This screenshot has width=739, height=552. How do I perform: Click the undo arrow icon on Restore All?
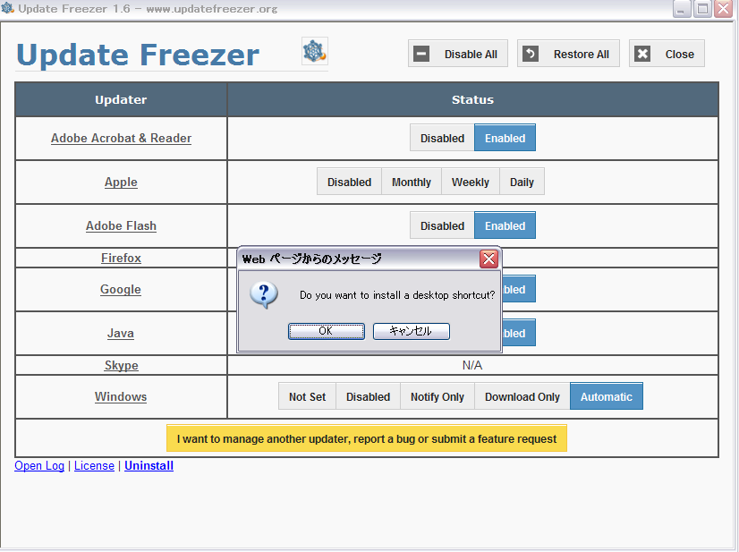[x=531, y=54]
